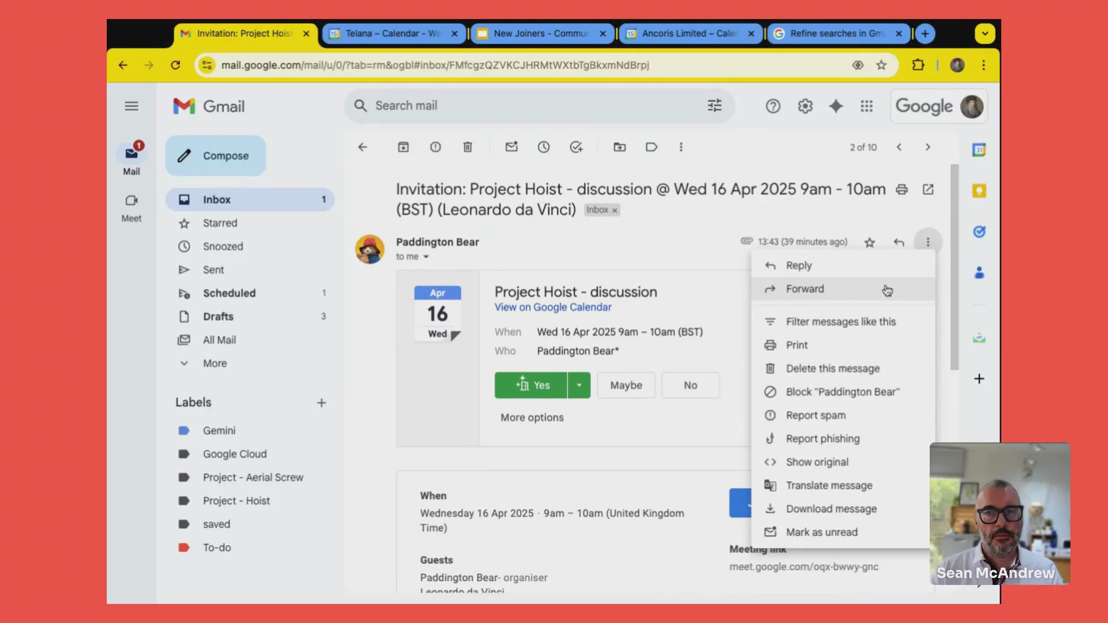The height and width of the screenshot is (623, 1108).
Task: Choose Mark as unread menu entry
Action: coord(821,532)
